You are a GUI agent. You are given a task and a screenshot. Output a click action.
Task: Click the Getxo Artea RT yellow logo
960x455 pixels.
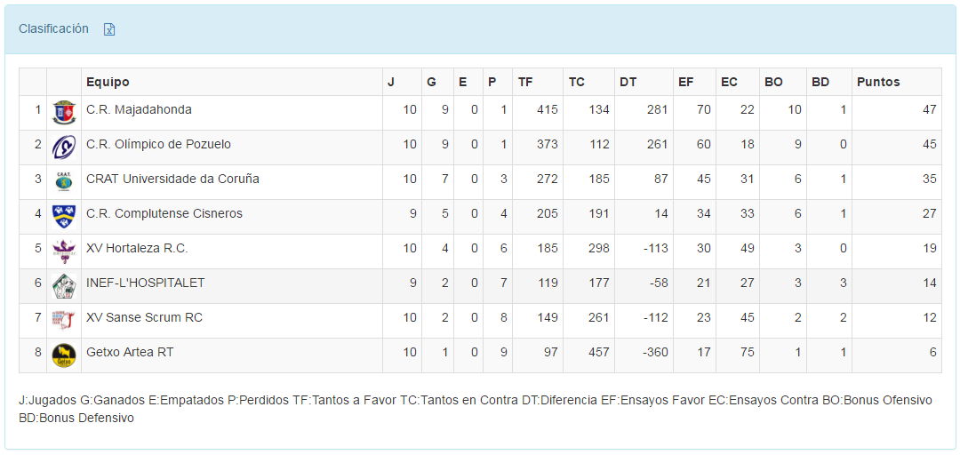point(64,355)
